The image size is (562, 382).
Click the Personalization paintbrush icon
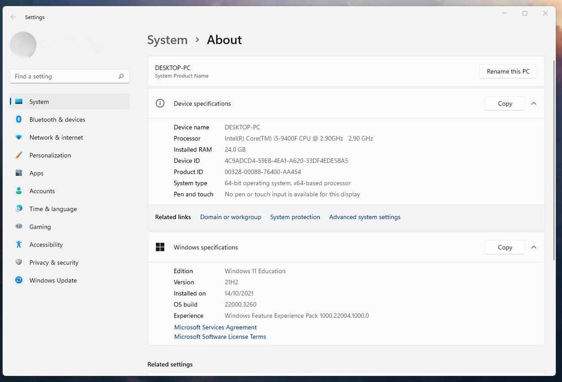19,156
